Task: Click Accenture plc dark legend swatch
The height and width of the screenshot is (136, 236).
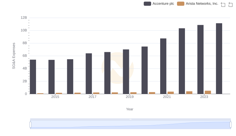Action: point(147,4)
